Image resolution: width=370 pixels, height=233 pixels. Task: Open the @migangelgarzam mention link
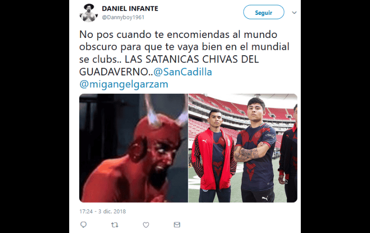tap(123, 84)
